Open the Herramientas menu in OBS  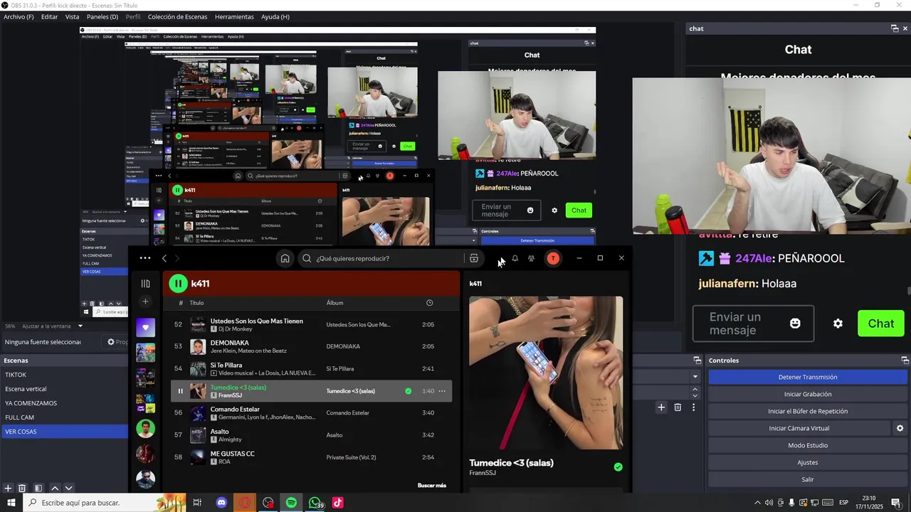pos(234,16)
